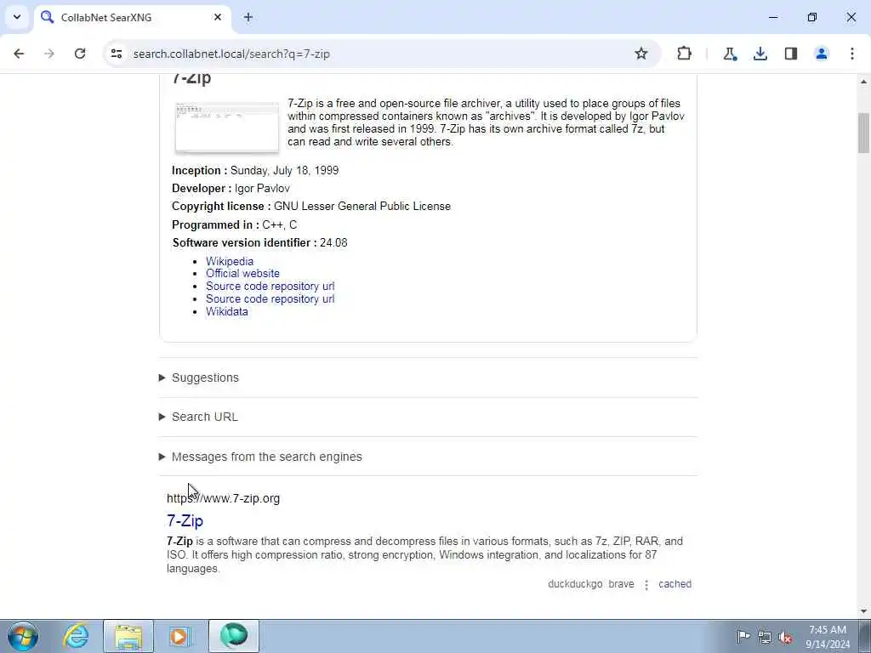Image resolution: width=871 pixels, height=653 pixels.
Task: Select the active browser taskbar icon
Action: tap(234, 636)
